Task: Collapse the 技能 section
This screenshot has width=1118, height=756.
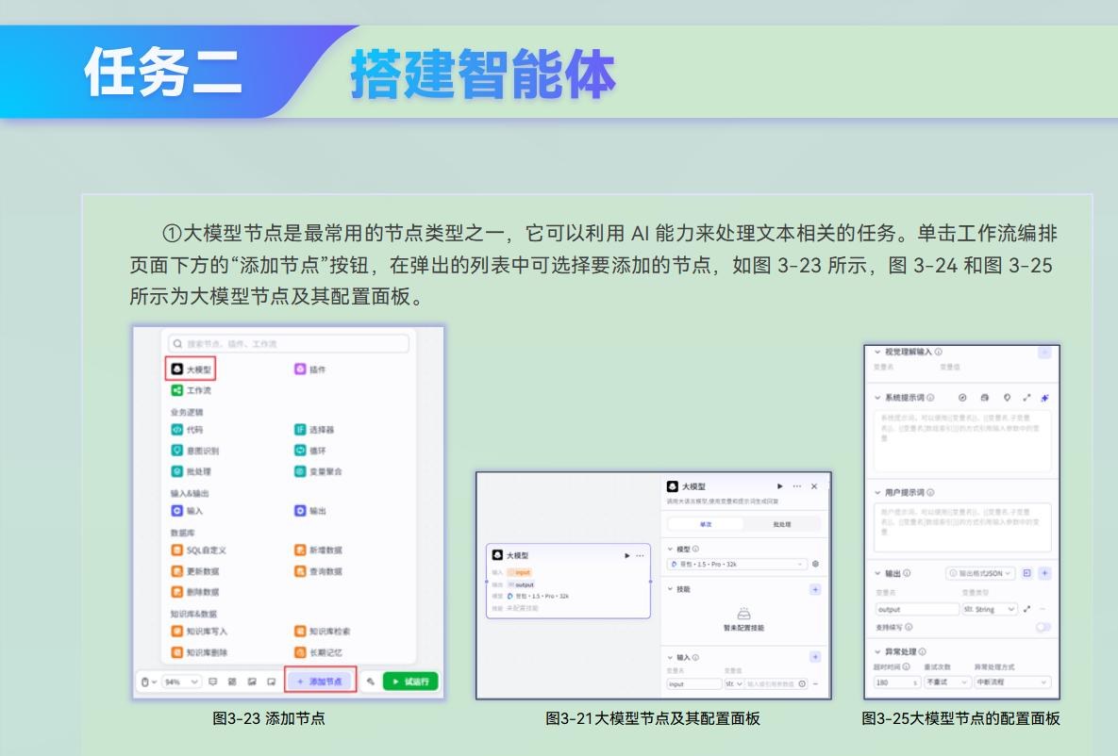Action: pos(670,588)
